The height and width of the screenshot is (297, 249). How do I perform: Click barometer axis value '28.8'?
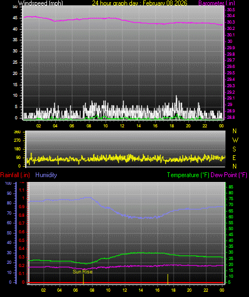tap(231, 117)
